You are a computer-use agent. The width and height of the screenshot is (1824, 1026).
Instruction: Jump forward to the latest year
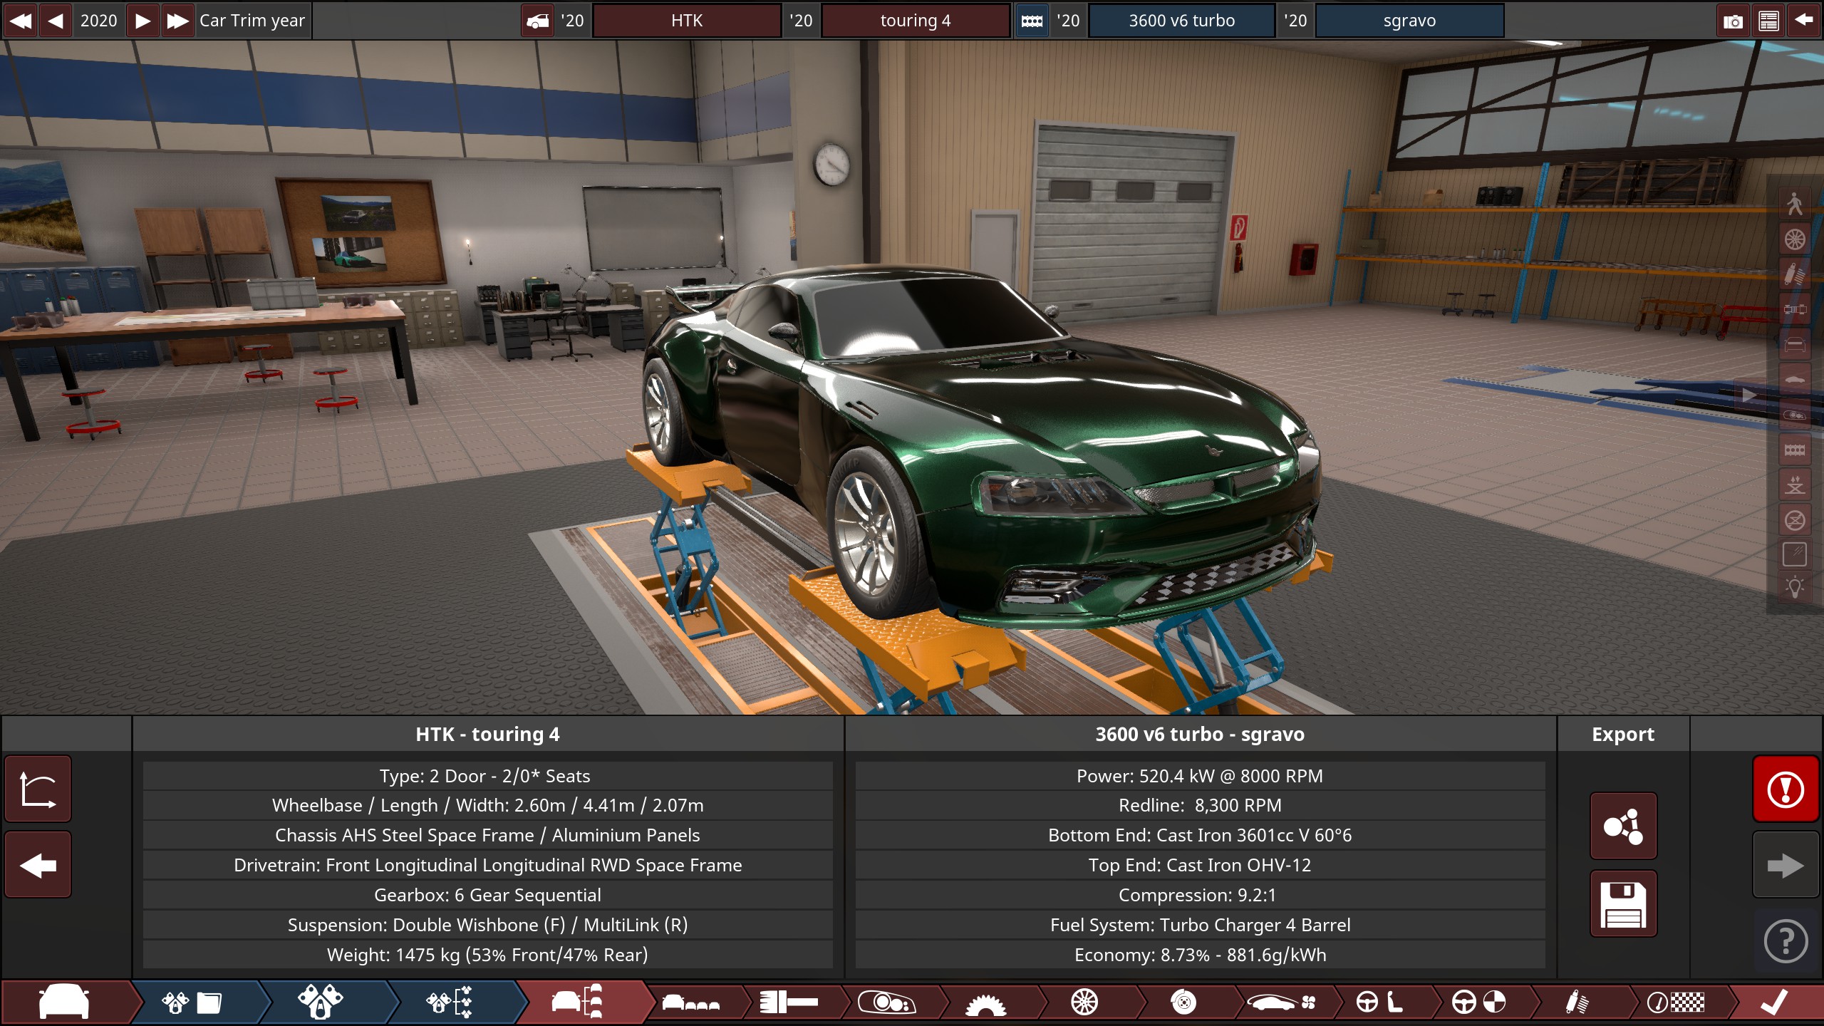click(177, 21)
